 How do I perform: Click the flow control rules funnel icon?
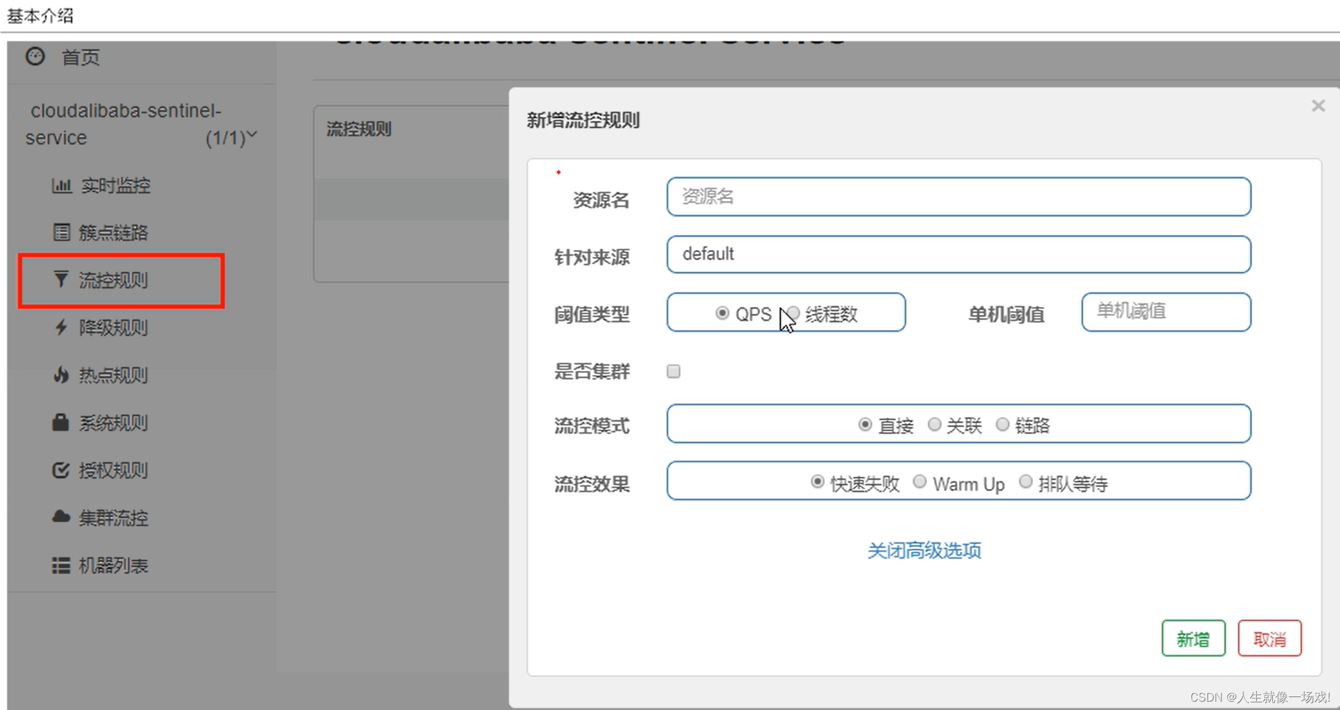click(x=61, y=280)
